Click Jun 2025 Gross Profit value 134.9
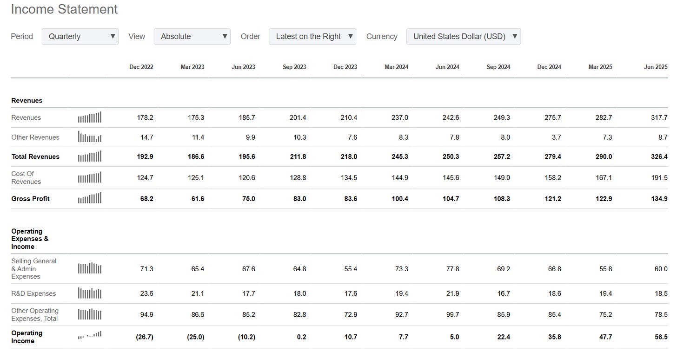Screen dimensions: 677x352 659,198
